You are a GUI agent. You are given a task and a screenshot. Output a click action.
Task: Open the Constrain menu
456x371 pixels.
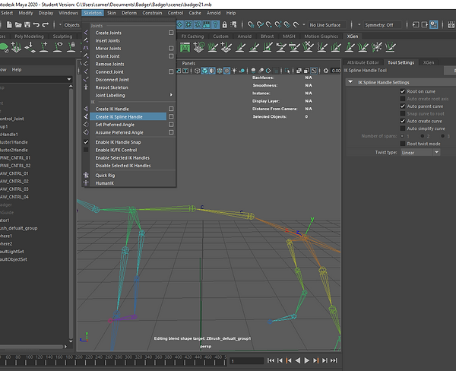[x=152, y=13]
